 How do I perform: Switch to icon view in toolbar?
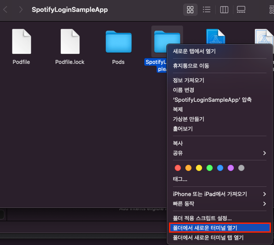tap(190, 10)
